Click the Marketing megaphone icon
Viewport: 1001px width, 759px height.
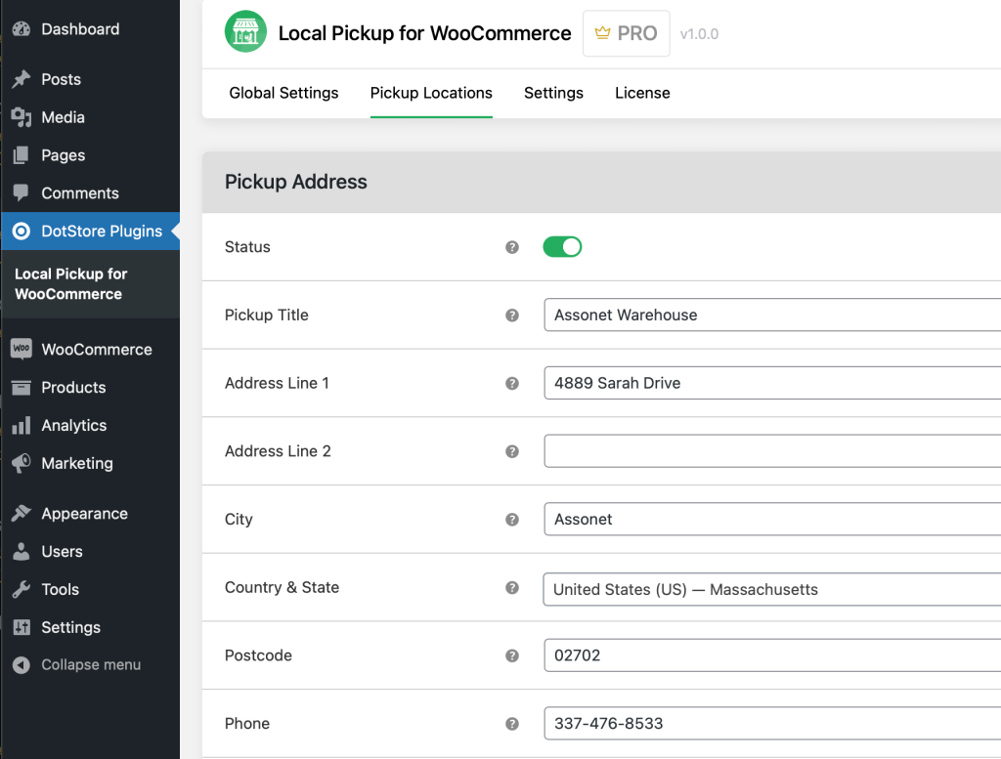(x=23, y=463)
